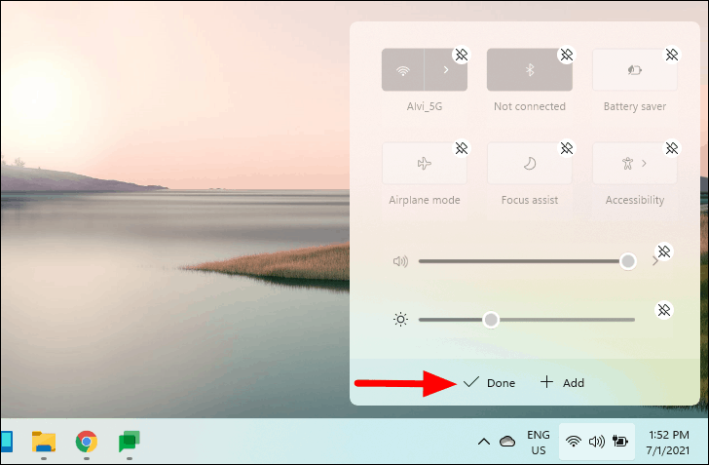Viewport: 709px width, 465px height.
Task: Unpin the Wi-Fi Alvi_5G tile
Action: [462, 55]
